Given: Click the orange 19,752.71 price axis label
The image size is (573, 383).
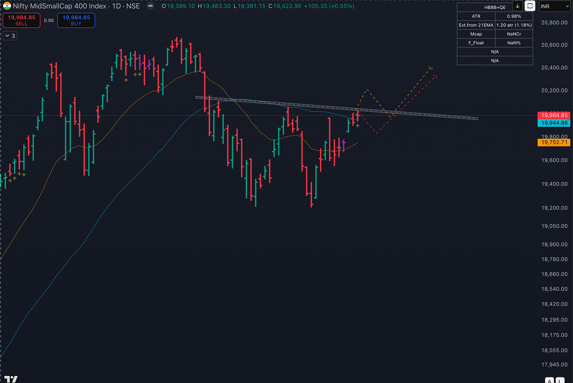Looking at the screenshot, I should 555,142.
